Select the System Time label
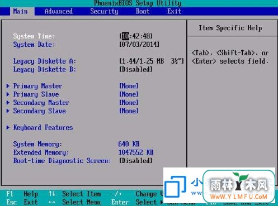This screenshot has height=206, width=278. [x=34, y=36]
